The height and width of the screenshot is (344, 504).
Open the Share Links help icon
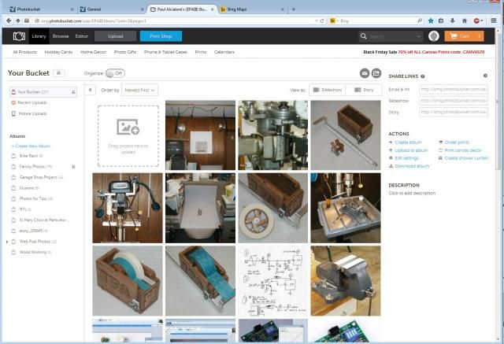(x=423, y=76)
